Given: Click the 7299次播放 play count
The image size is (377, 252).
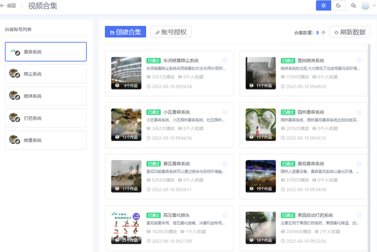Looking at the screenshot, I should tap(295, 77).
